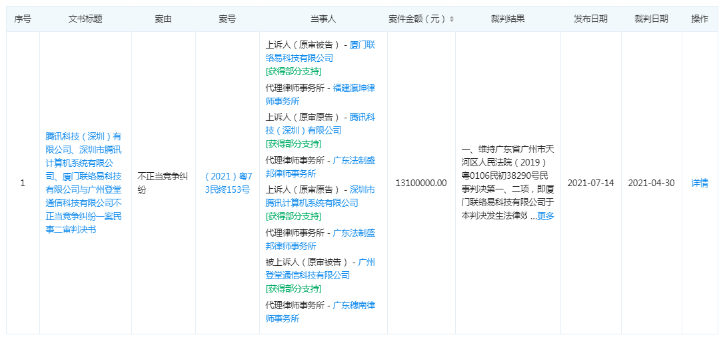Select the 案由 column header
Viewport: 719px width, 341px height.
(163, 19)
